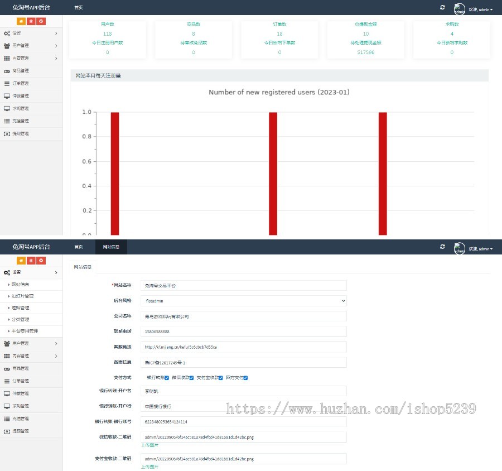Switch to the 首页 tab in the dashboard top bar
Image resolution: width=502 pixels, height=471 pixels.
(79, 7)
